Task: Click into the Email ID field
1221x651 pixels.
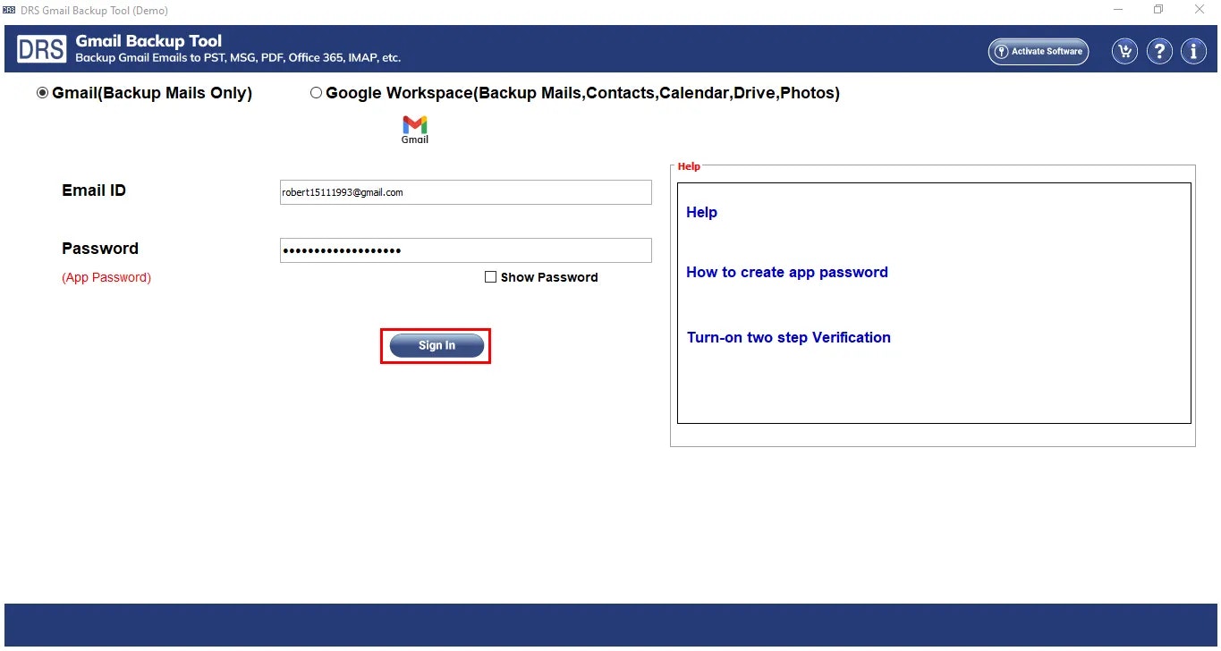Action: pyautogui.click(x=466, y=192)
